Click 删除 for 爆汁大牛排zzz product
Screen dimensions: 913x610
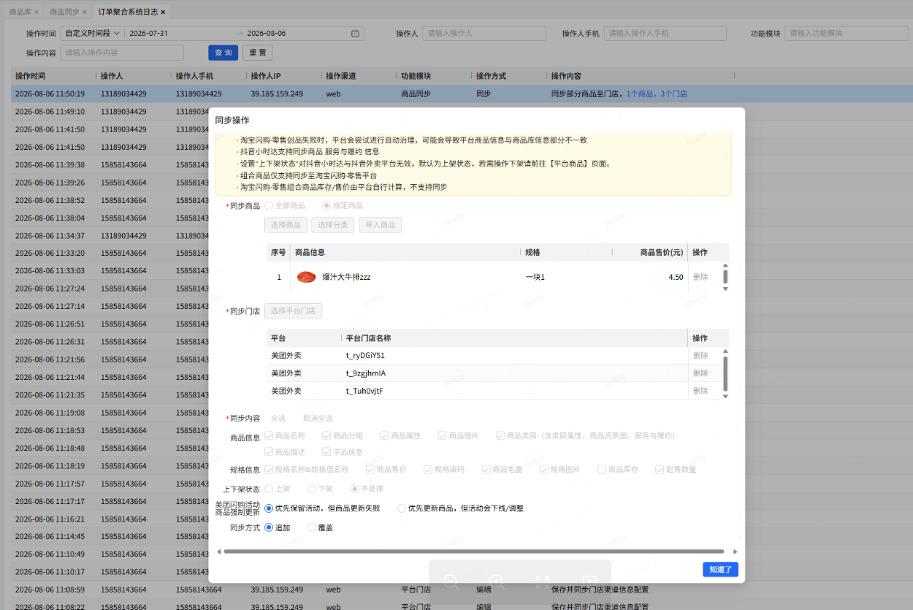[700, 278]
